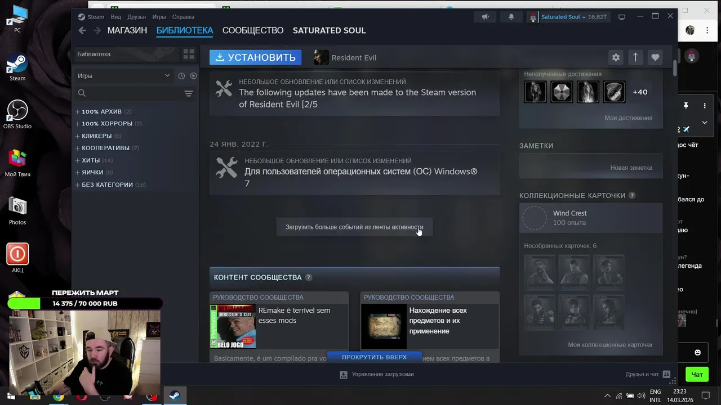Viewport: 721px width, 405px height.
Task: Click the УСТАНОВИТЬ install button
Action: (x=255, y=57)
